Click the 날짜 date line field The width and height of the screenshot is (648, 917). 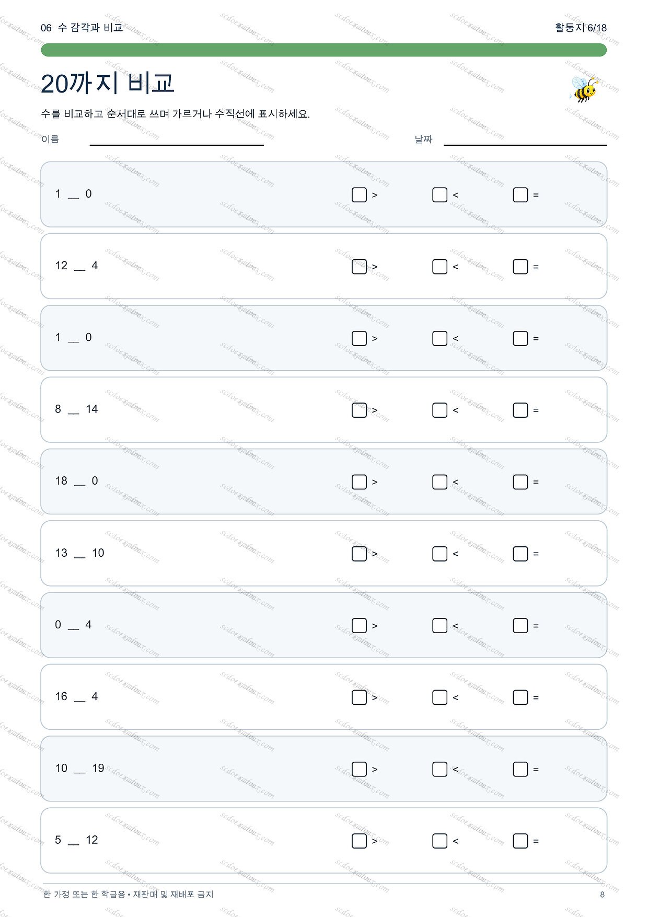(x=525, y=140)
